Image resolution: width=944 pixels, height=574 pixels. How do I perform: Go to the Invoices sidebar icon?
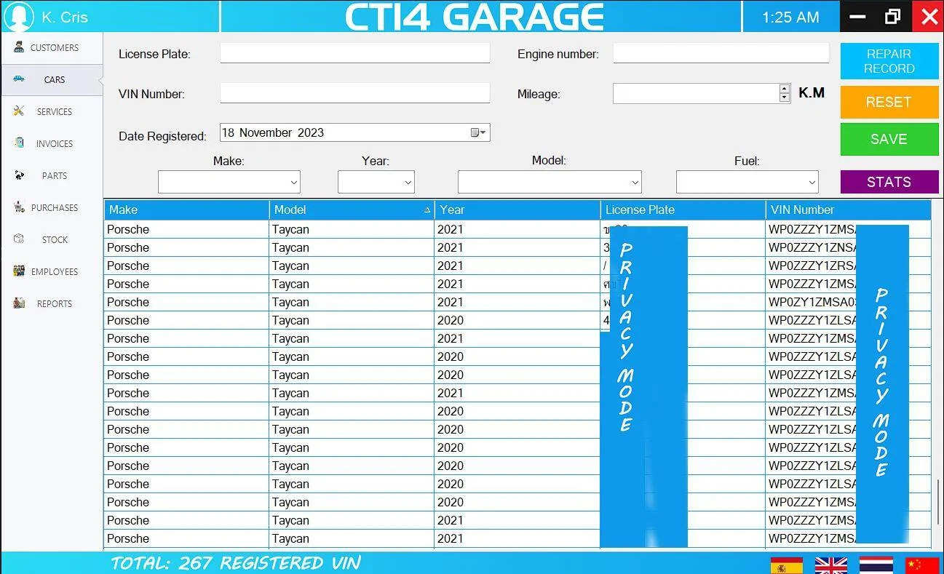[x=19, y=143]
